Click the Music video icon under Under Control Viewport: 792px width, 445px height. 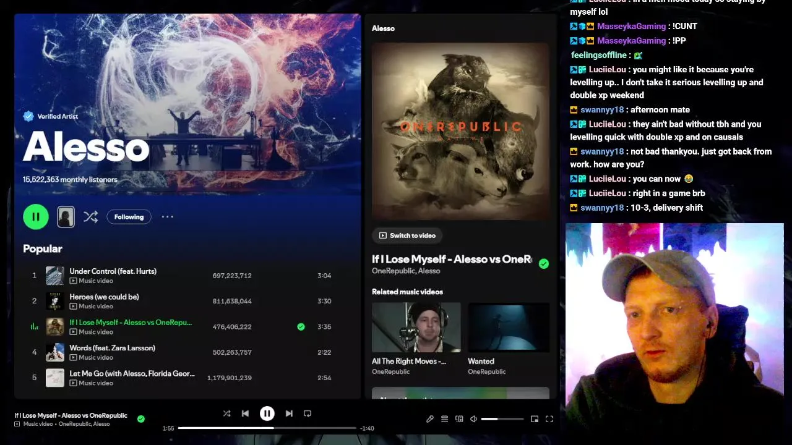coord(73,281)
